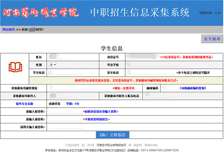The height and width of the screenshot is (158, 224).
Task: Click the college calligraphy logo in header
Action: [x=41, y=13]
